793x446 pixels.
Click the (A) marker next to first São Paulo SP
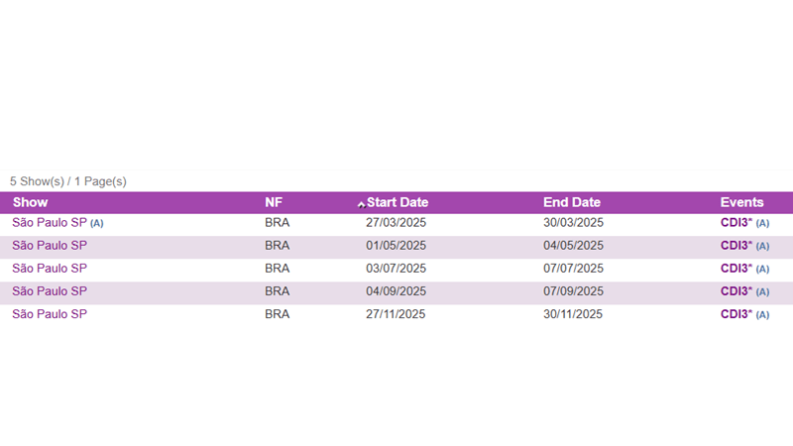[97, 223]
